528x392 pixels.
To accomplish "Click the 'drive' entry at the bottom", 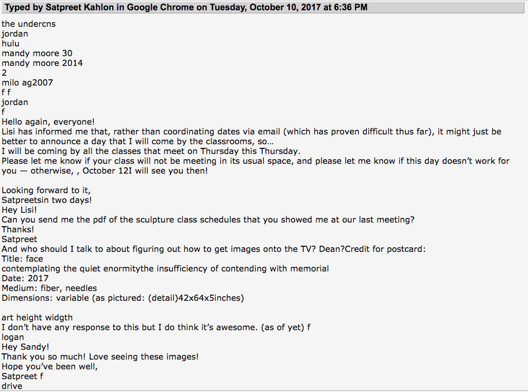I will [x=12, y=386].
